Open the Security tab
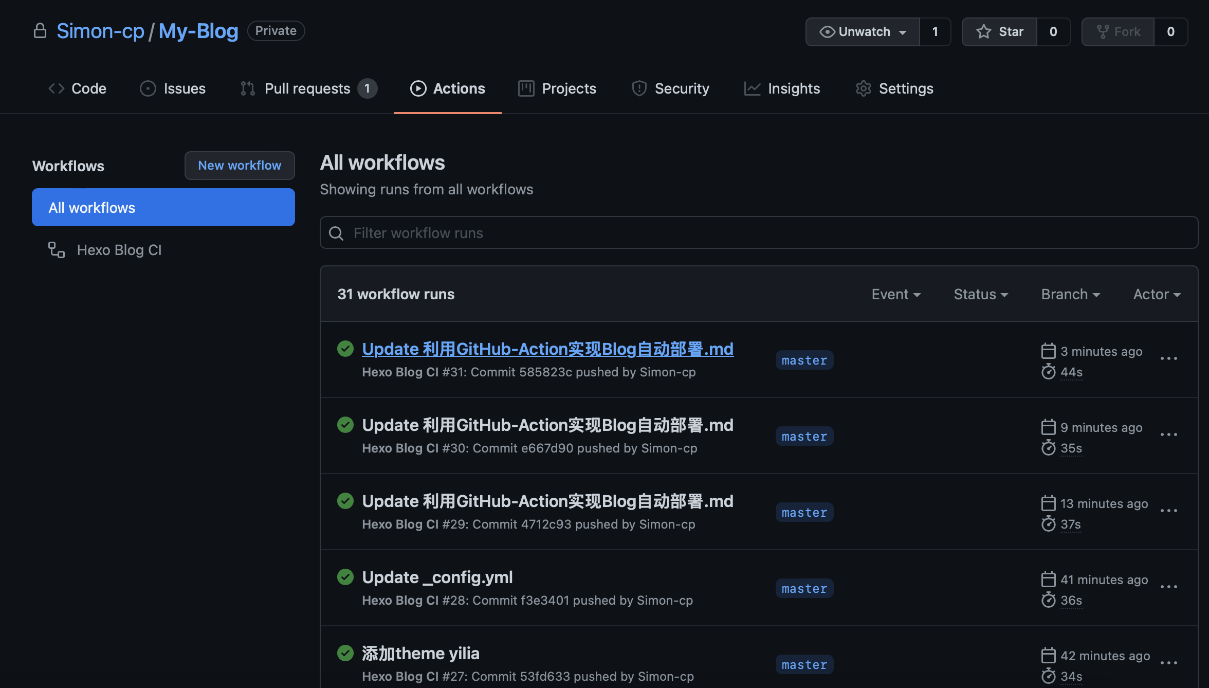This screenshot has height=688, width=1209. [x=670, y=88]
